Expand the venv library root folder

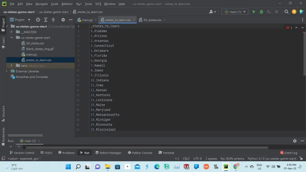pos(12,65)
